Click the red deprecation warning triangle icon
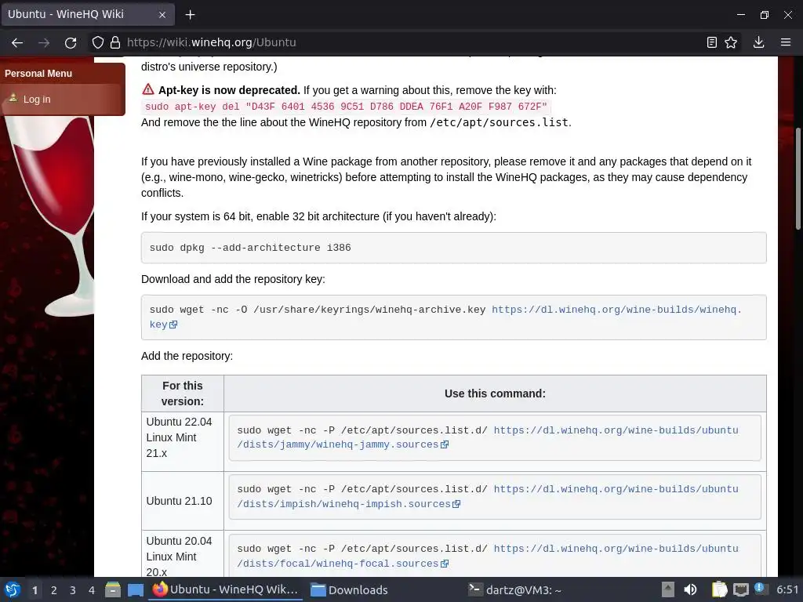 tap(148, 89)
